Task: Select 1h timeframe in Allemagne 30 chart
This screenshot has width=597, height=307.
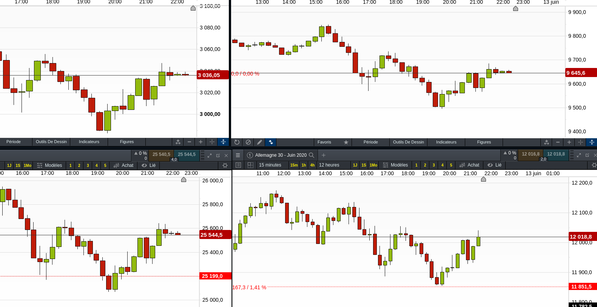Action: coord(304,165)
